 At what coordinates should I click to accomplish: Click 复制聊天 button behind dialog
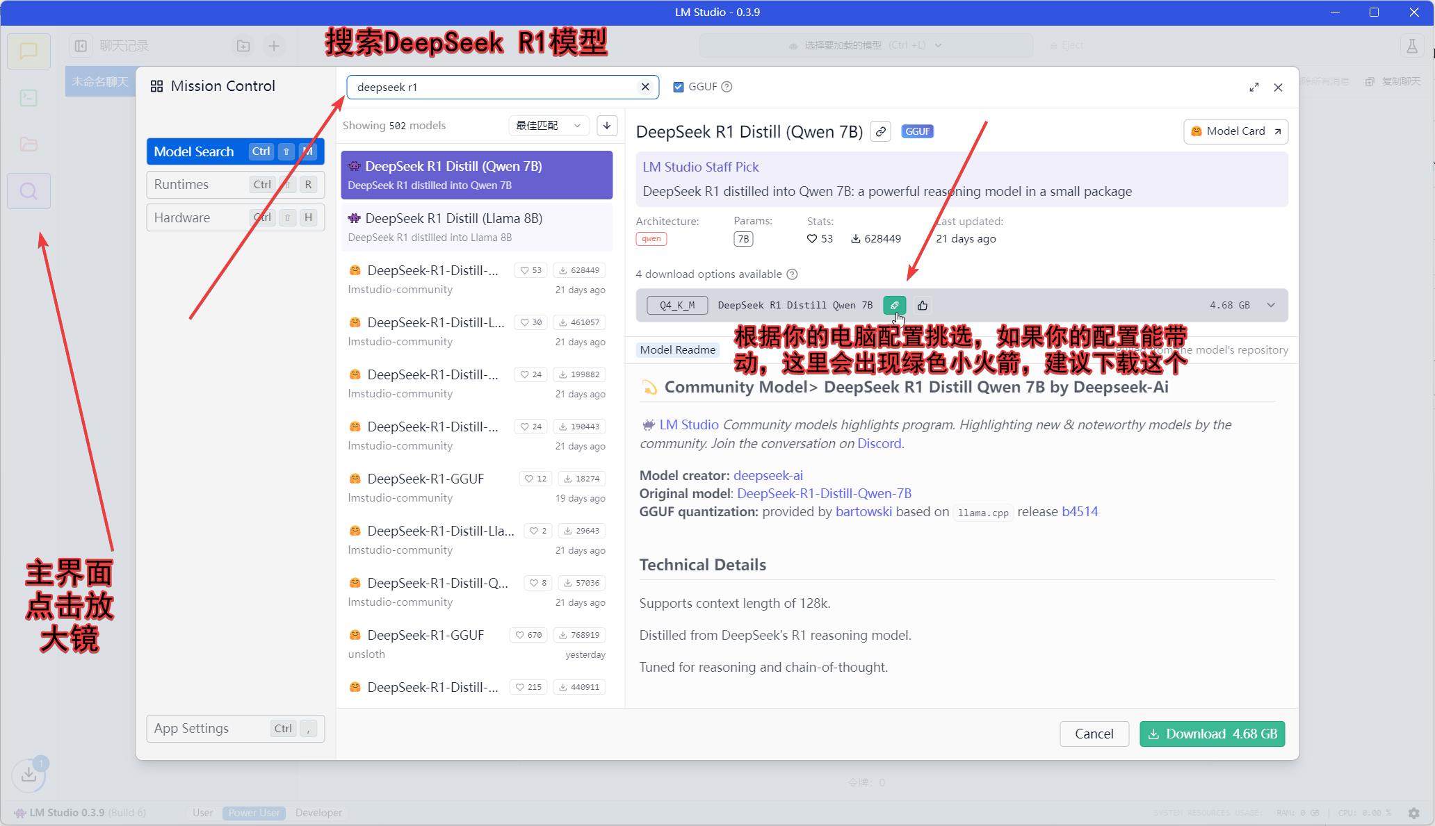[x=1393, y=82]
